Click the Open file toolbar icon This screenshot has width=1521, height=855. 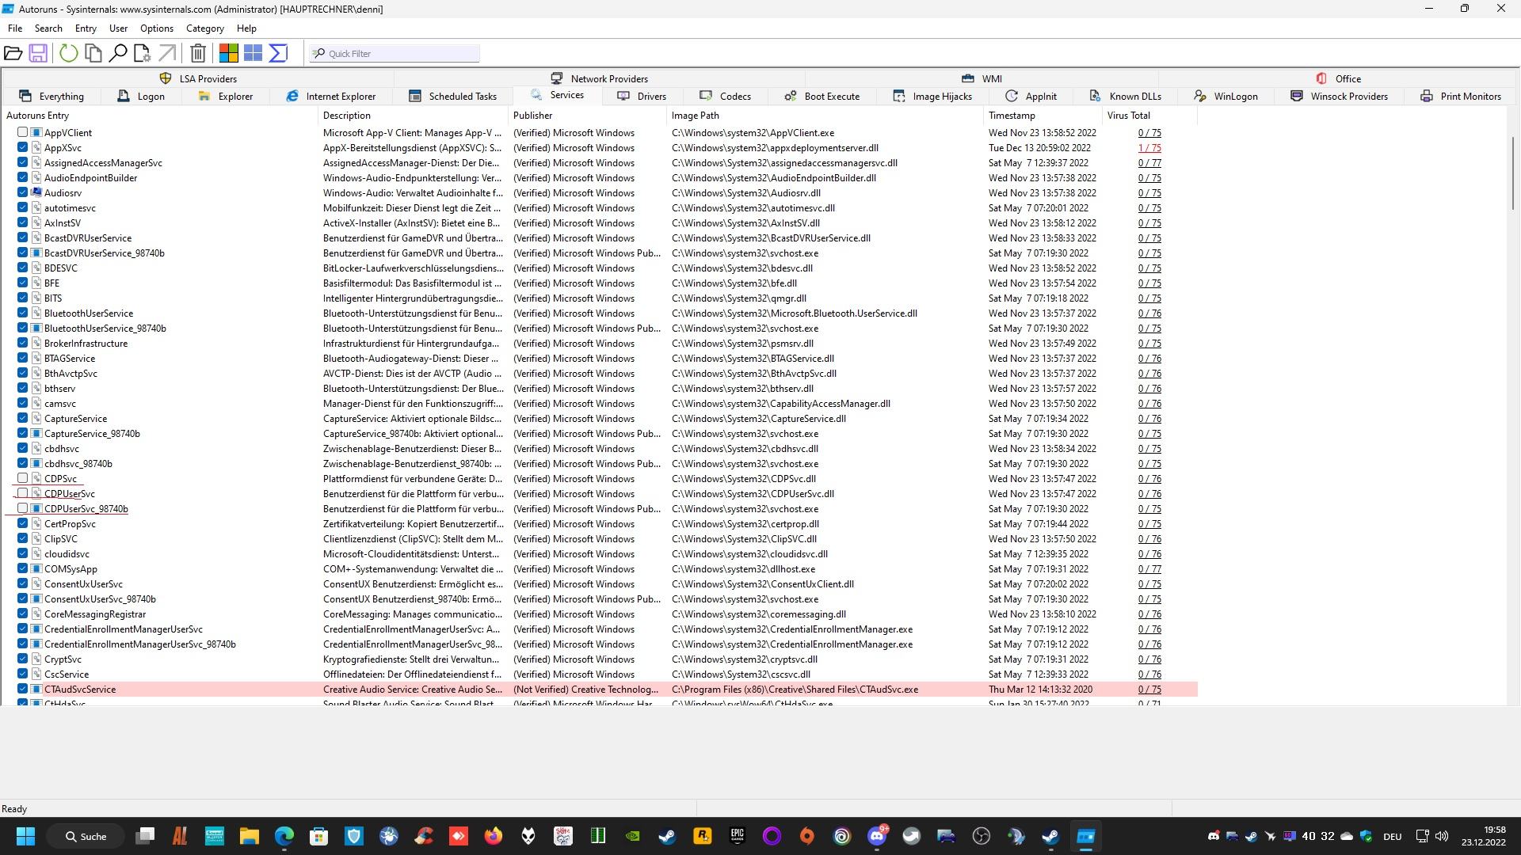coord(13,53)
